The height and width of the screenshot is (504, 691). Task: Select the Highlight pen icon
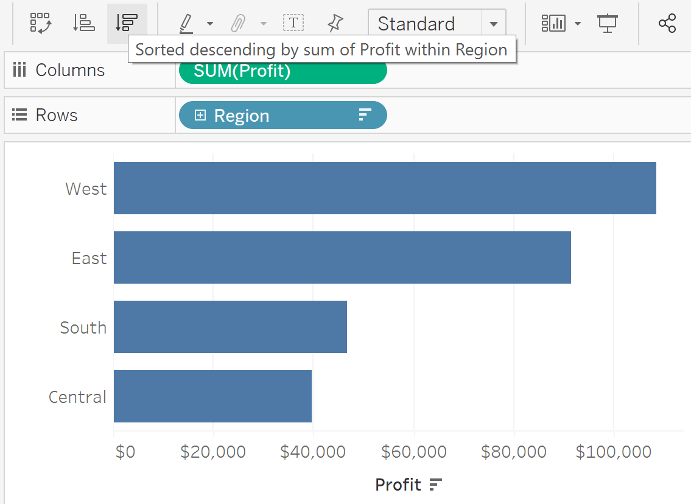[x=186, y=23]
